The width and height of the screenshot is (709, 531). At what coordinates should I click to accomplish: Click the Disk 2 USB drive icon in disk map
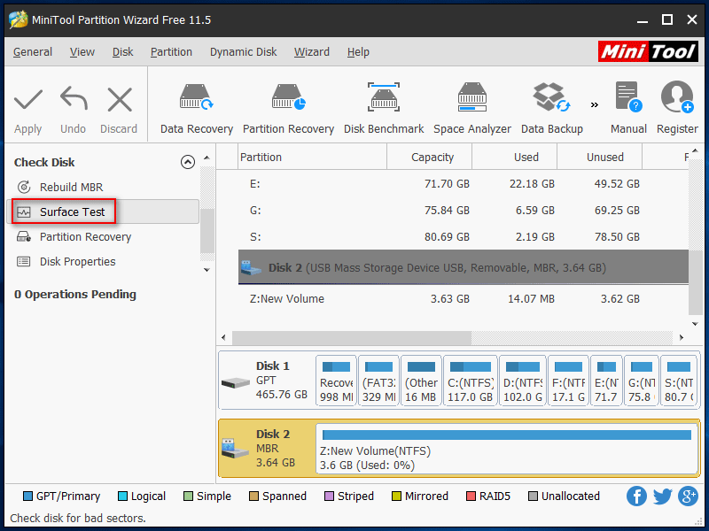click(235, 448)
